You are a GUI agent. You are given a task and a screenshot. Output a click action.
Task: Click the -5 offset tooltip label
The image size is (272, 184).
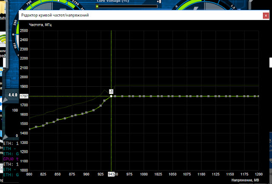(x=111, y=91)
